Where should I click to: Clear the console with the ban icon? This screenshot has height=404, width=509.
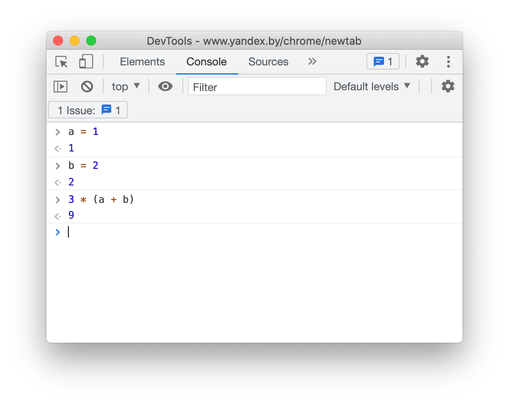point(87,87)
